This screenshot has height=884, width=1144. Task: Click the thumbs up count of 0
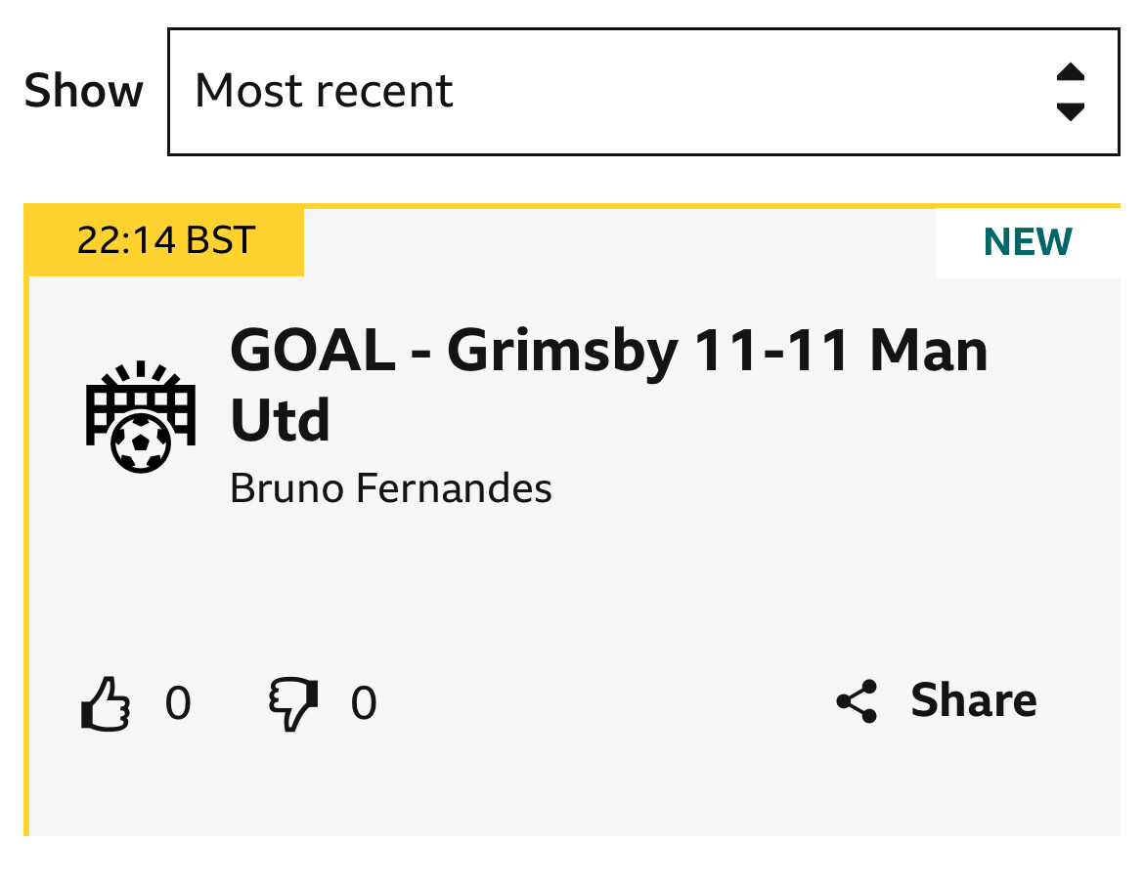point(178,703)
